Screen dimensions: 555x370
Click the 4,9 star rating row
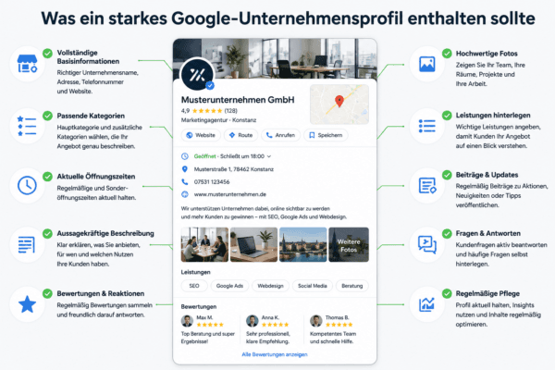[x=209, y=111]
